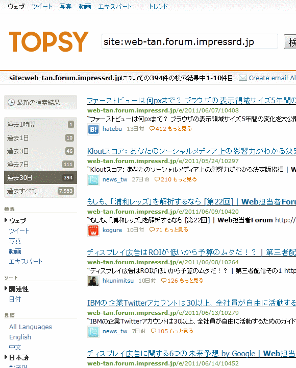The height and width of the screenshot is (368, 296).
Task: Click speech bubble icon next to 71
Action: tap(152, 230)
